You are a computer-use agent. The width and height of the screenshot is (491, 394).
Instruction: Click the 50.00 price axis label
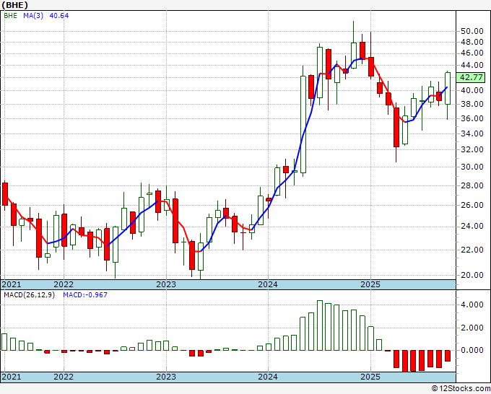click(472, 31)
